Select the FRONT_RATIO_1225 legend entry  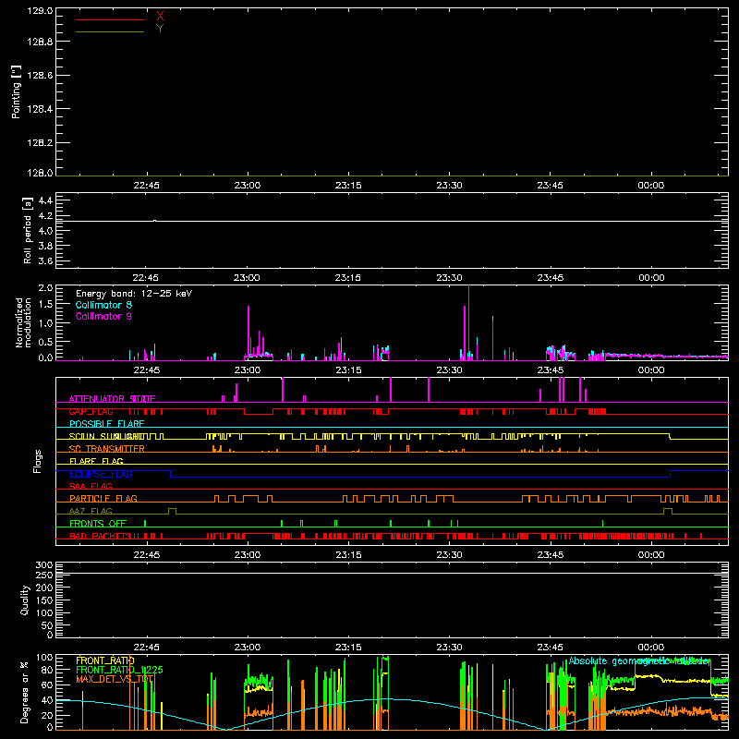119,670
